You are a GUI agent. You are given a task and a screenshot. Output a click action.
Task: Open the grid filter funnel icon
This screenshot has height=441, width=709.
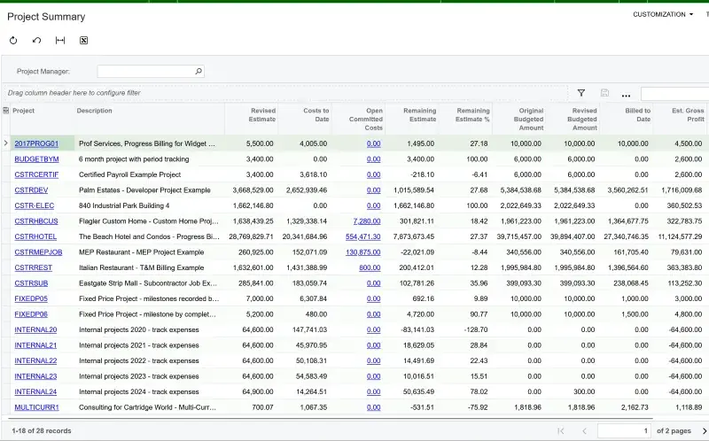(581, 93)
